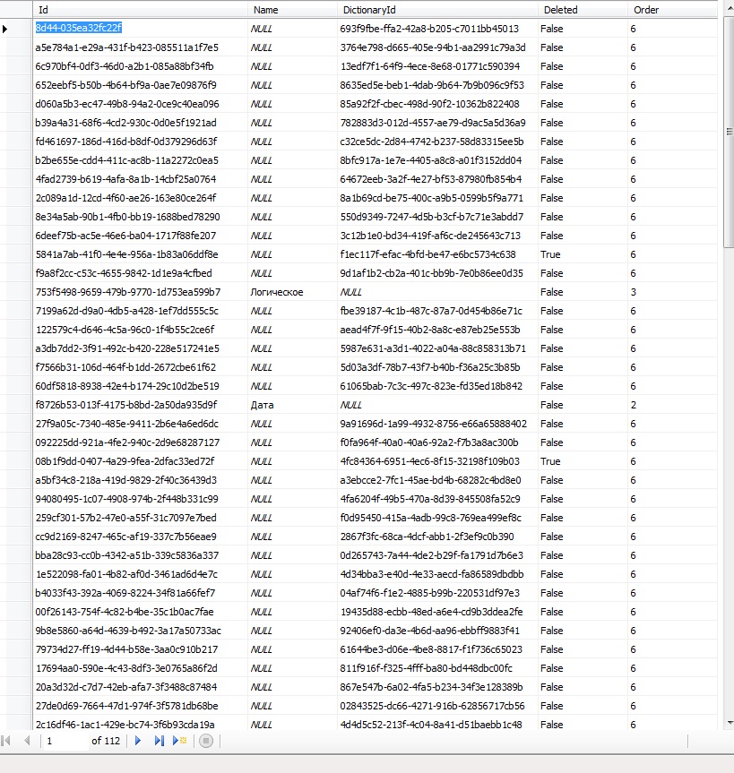Screen dimensions: 734x773
Task: Select Id cell 2c089a1d-12cd-4f60-ae26-163e80ce264f
Action: click(140, 198)
